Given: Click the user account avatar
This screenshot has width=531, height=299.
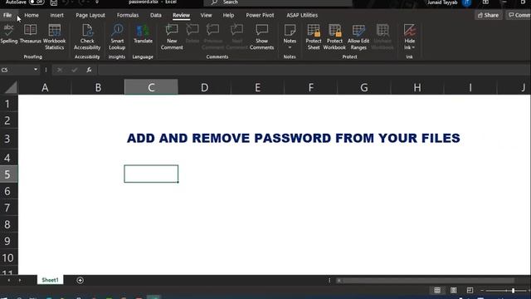Looking at the screenshot, I should [x=467, y=2].
